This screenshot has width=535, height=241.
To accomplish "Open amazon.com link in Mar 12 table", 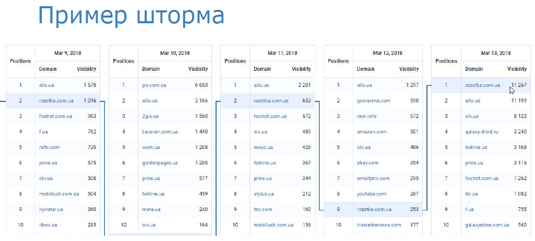I will (372, 132).
